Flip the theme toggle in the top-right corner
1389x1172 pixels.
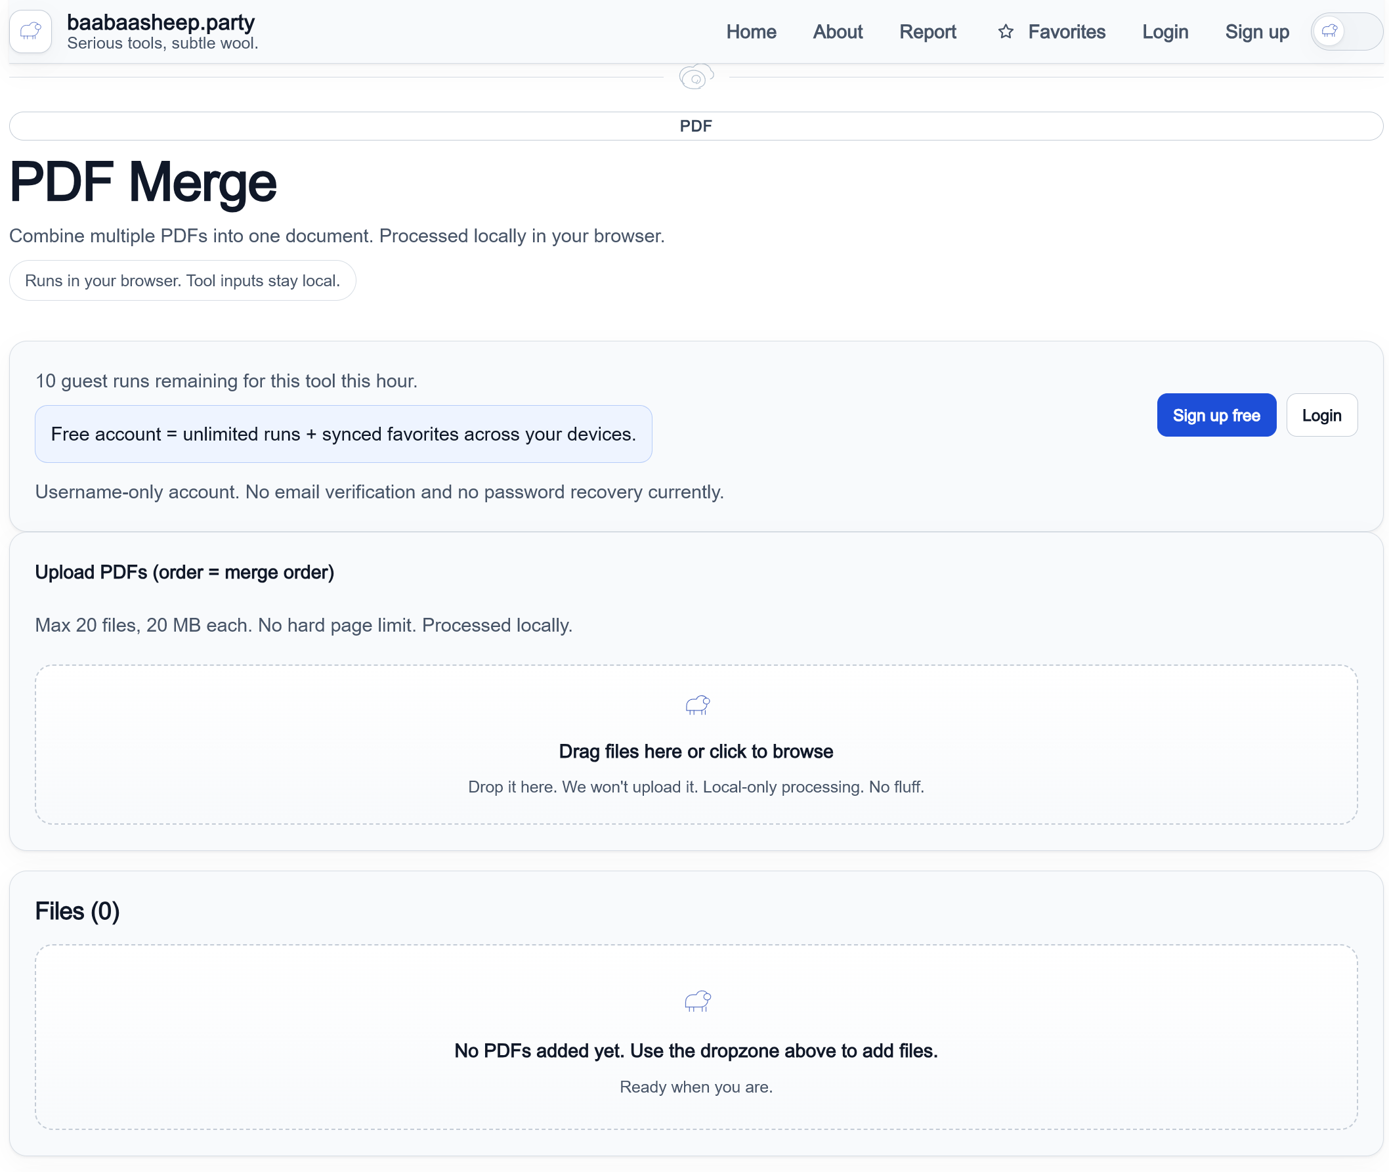point(1346,32)
